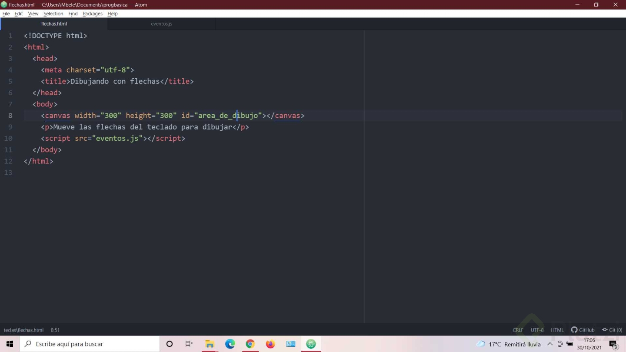Click the file path teclas\flechas.html in status bar
Viewport: 626px width, 352px height.
click(23, 330)
